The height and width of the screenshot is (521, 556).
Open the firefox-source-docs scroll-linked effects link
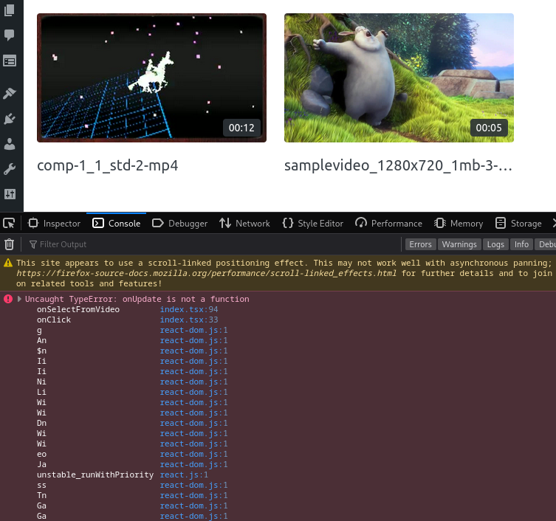coord(206,273)
